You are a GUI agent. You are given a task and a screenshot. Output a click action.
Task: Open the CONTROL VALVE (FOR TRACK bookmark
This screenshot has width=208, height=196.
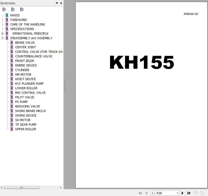click(x=39, y=52)
